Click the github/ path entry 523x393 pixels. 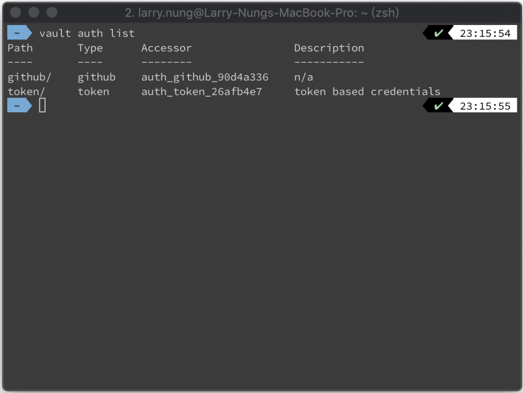(29, 78)
